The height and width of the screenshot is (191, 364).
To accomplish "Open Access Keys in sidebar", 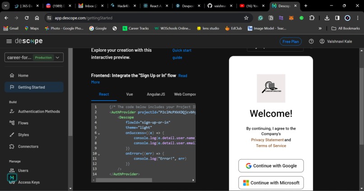I will tap(29, 182).
